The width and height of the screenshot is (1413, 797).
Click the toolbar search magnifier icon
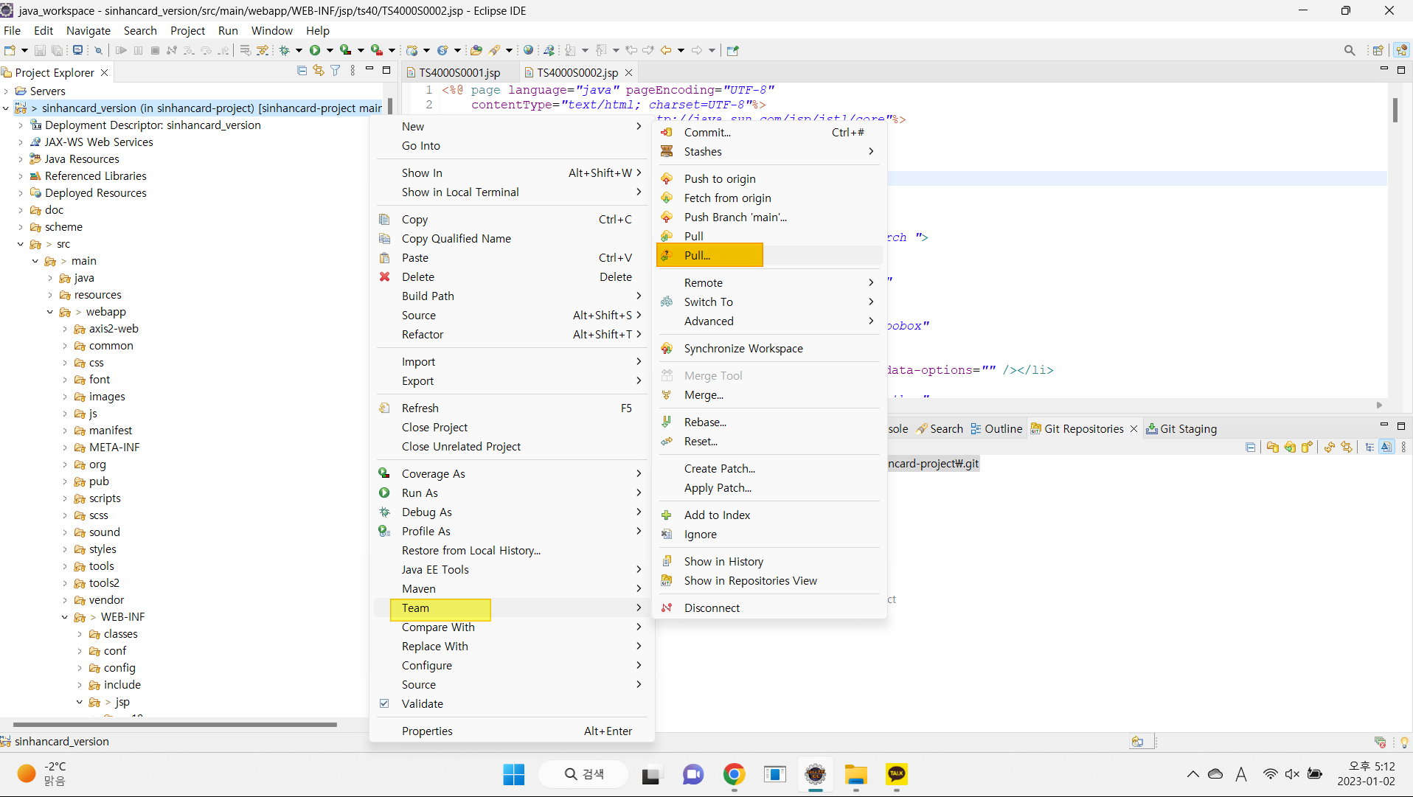tap(1350, 50)
